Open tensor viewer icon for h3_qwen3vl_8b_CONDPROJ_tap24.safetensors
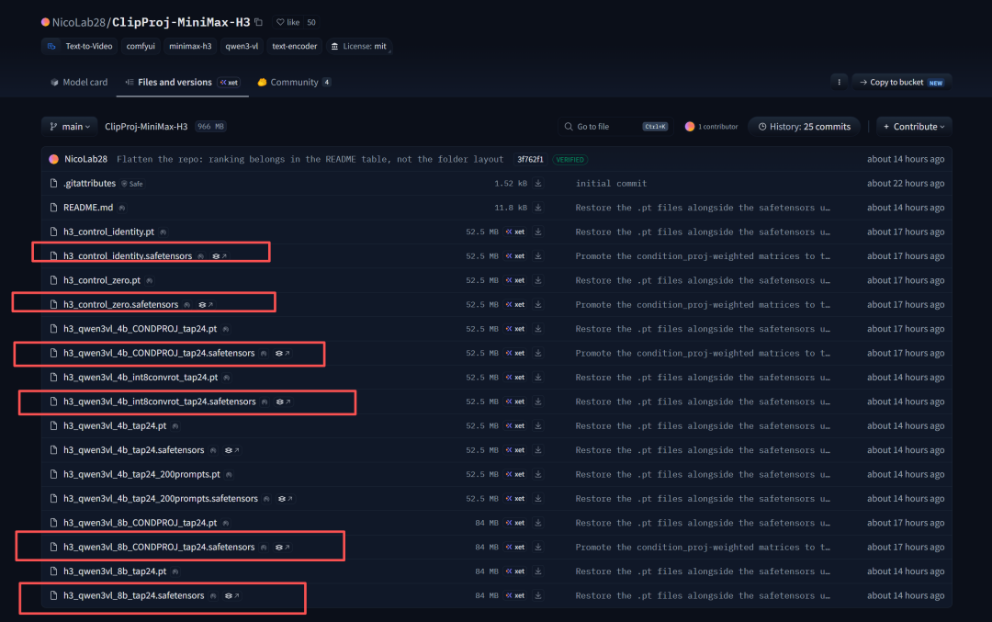Viewport: 992px width, 622px height. [282, 548]
